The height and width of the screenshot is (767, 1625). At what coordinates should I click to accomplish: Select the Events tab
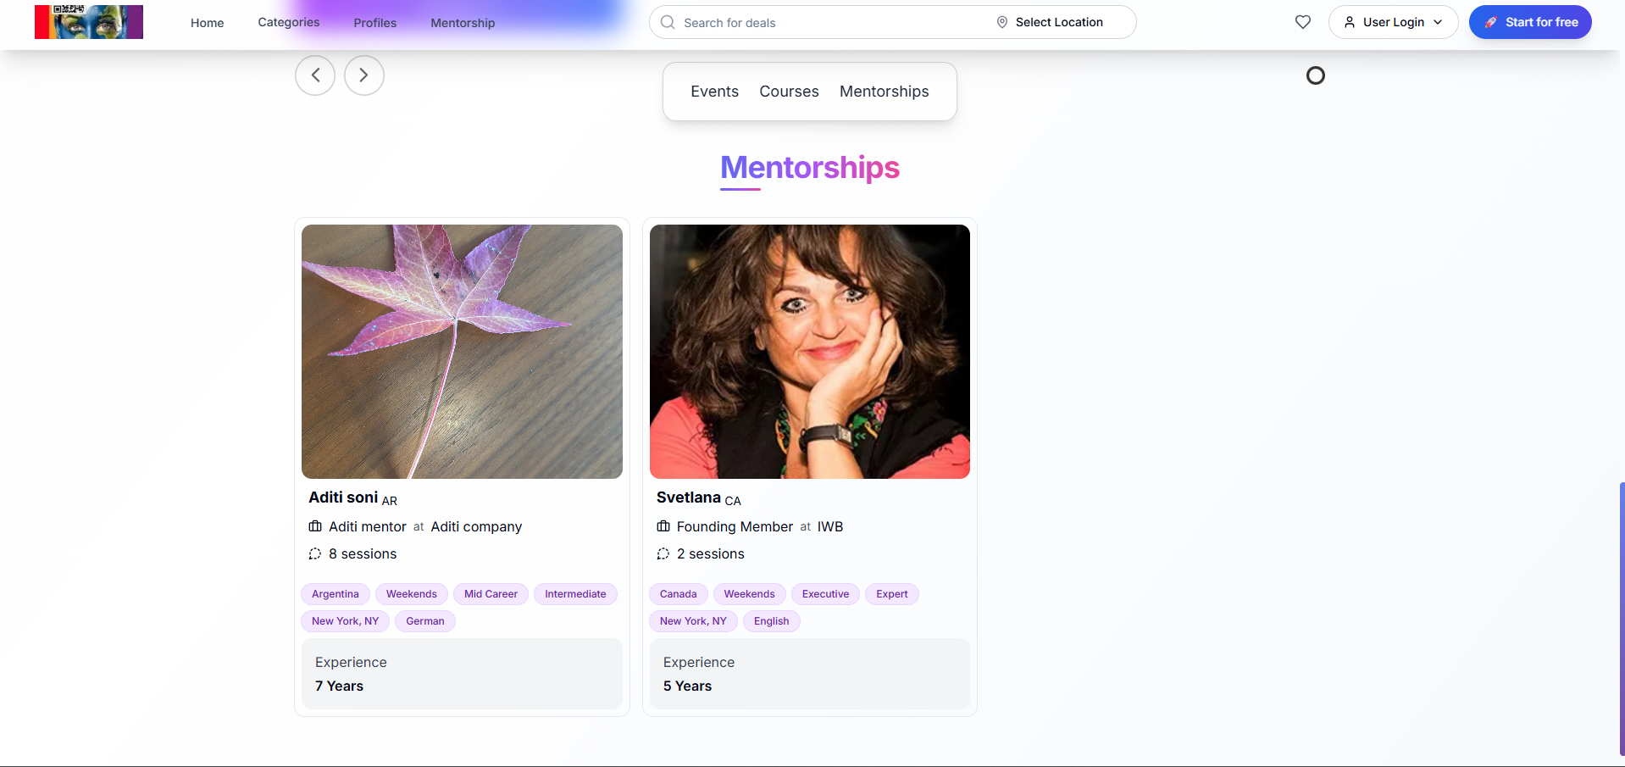[x=713, y=91]
